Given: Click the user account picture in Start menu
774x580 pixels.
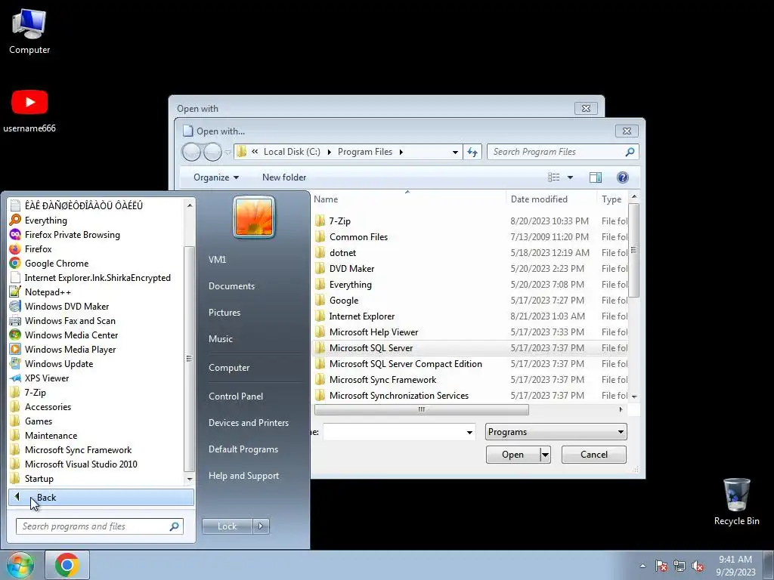Looking at the screenshot, I should 254,217.
